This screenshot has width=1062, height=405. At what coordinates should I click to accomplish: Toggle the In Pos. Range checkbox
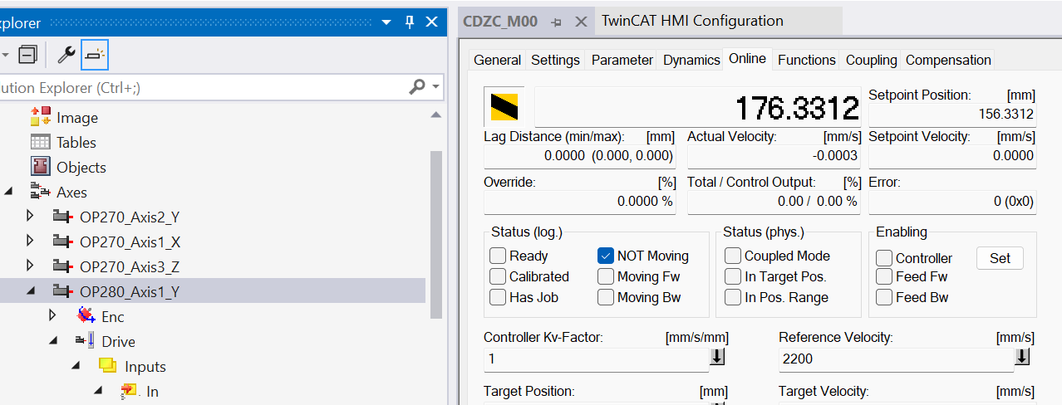[x=733, y=297]
